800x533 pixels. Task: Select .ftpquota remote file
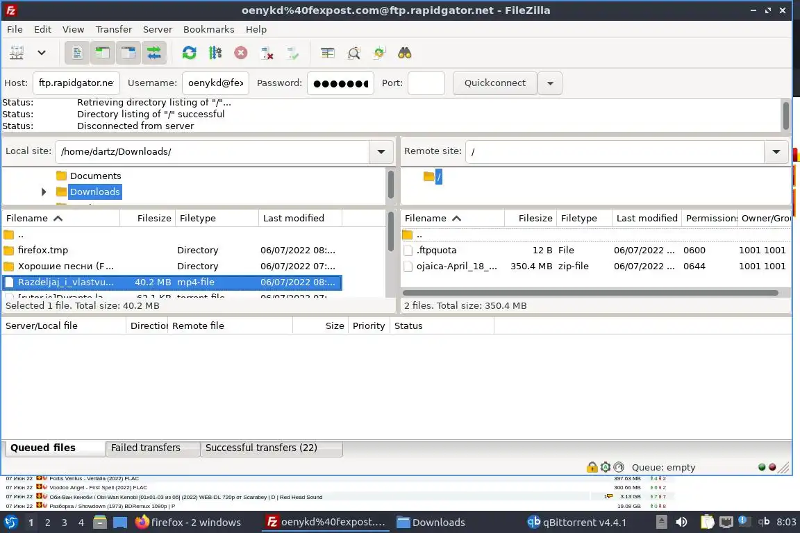point(596,251)
